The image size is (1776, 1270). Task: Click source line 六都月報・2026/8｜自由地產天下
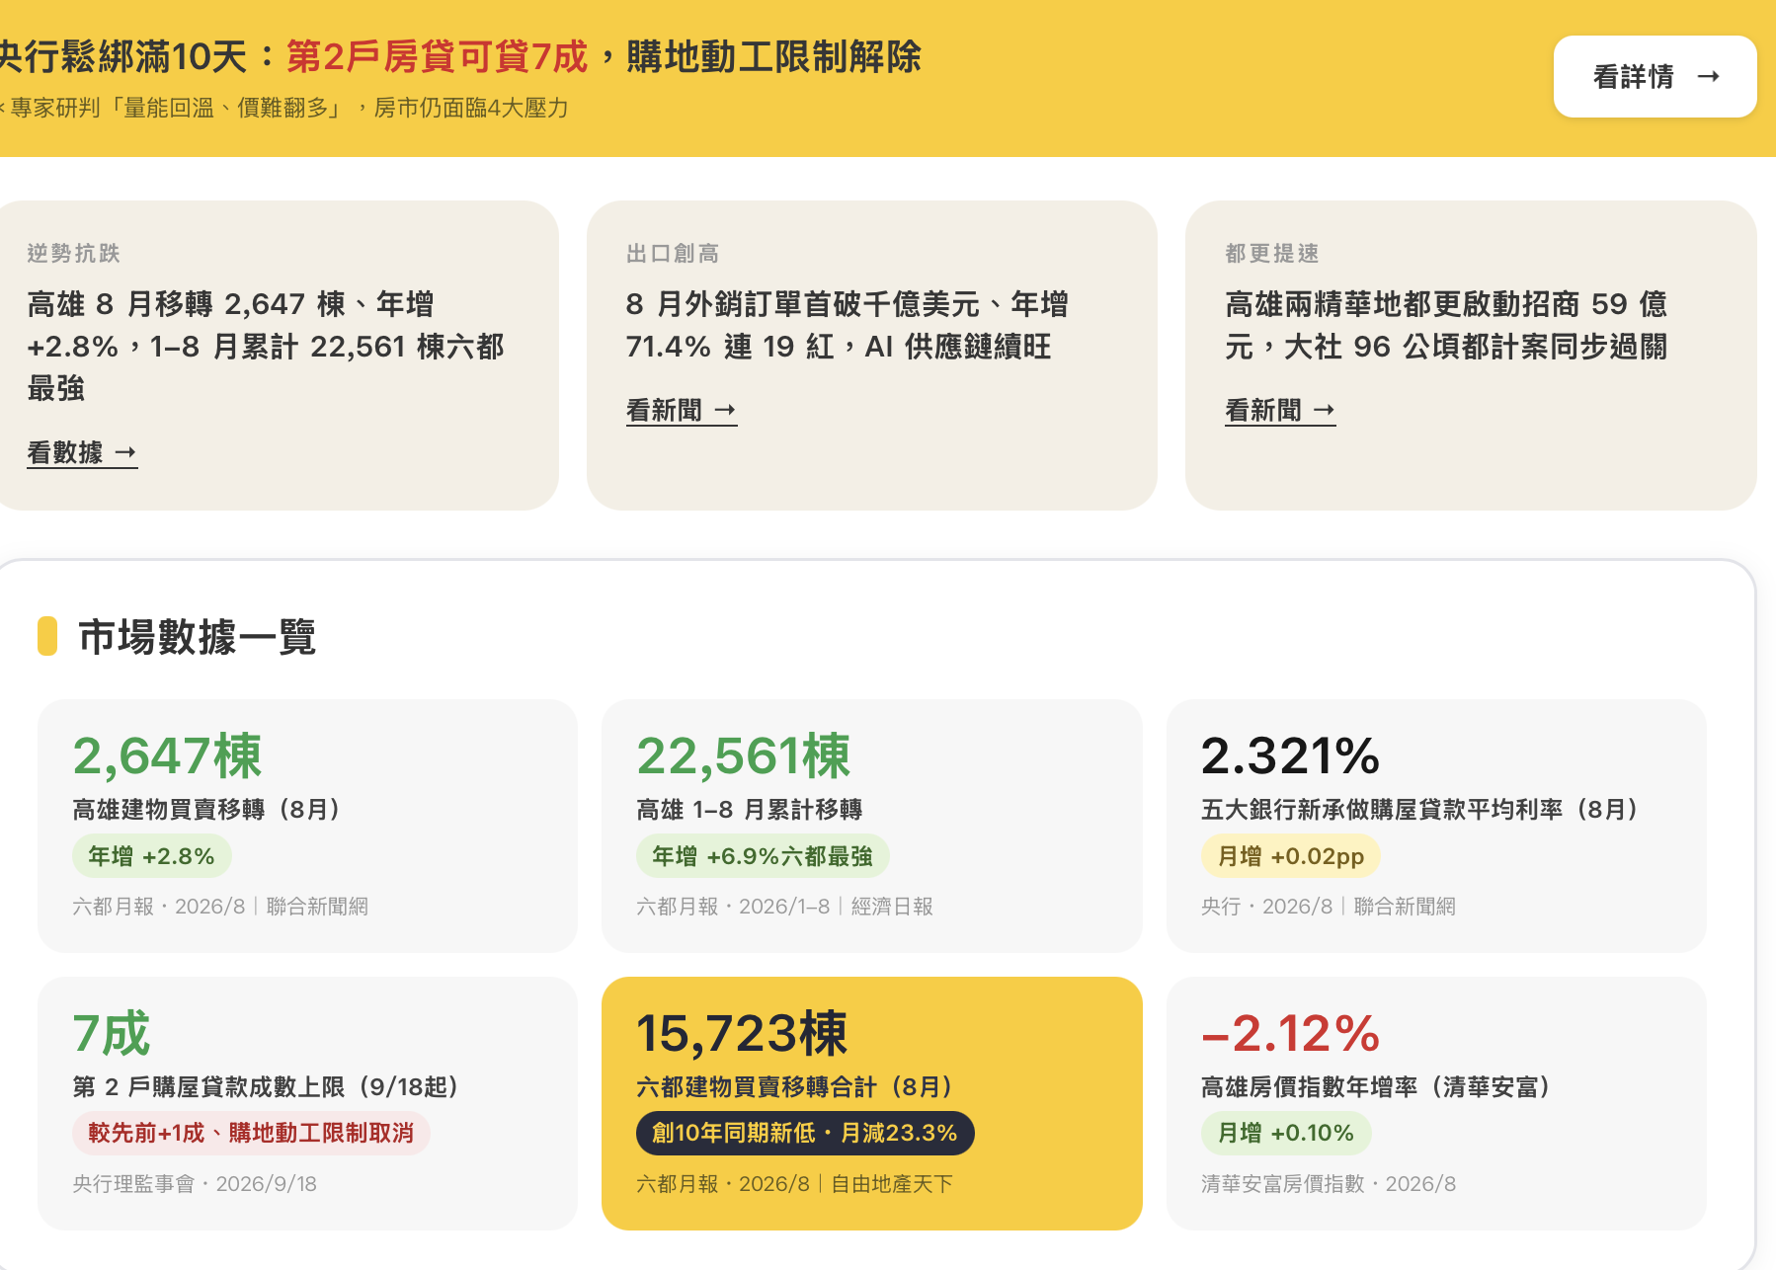(x=795, y=1184)
